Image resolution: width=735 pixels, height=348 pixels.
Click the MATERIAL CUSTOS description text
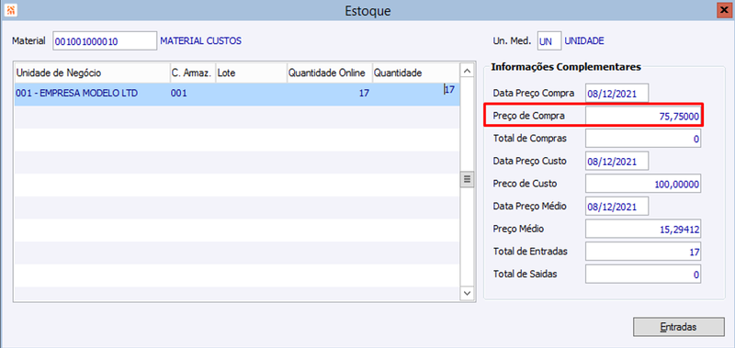tap(201, 41)
